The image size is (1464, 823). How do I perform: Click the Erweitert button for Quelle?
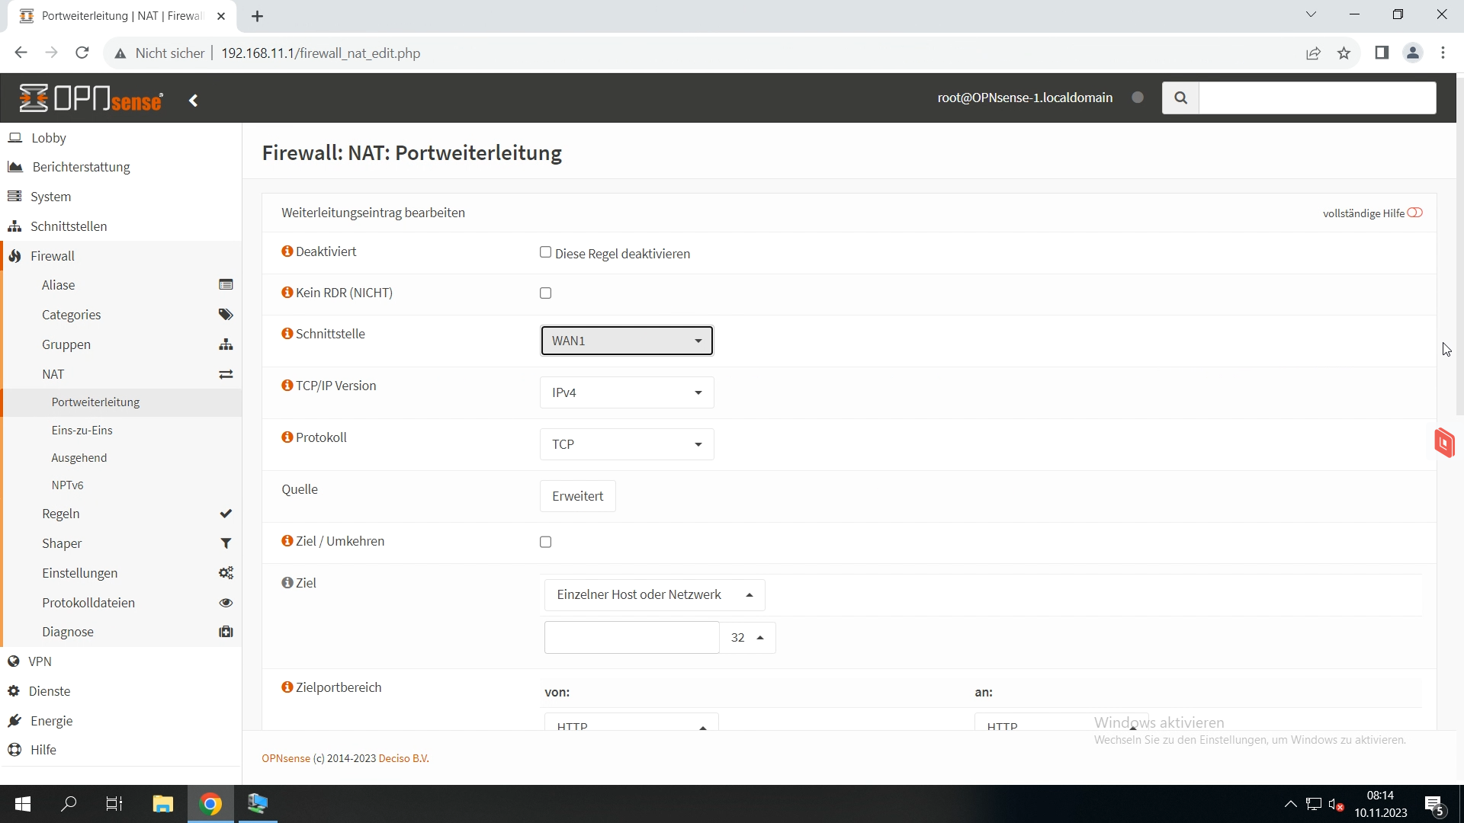(x=577, y=496)
